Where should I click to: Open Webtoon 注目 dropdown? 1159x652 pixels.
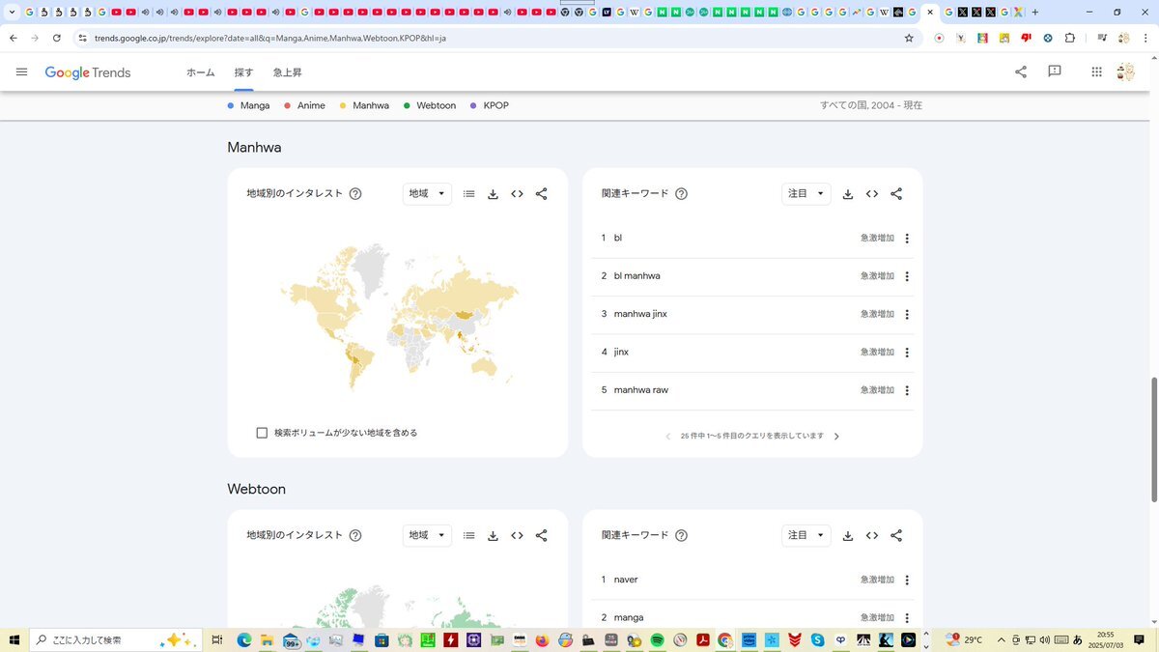click(x=806, y=535)
